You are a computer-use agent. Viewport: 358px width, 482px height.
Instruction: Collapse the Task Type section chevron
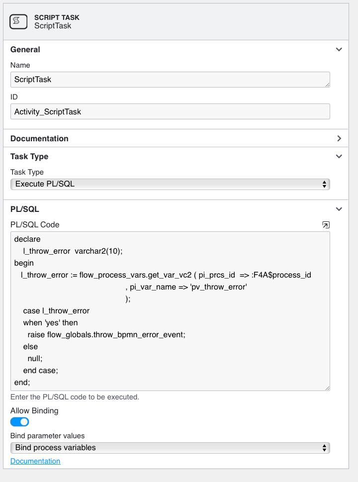[339, 156]
